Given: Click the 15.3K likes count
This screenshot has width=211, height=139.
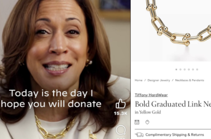Looking at the screenshot, I should tap(120, 113).
